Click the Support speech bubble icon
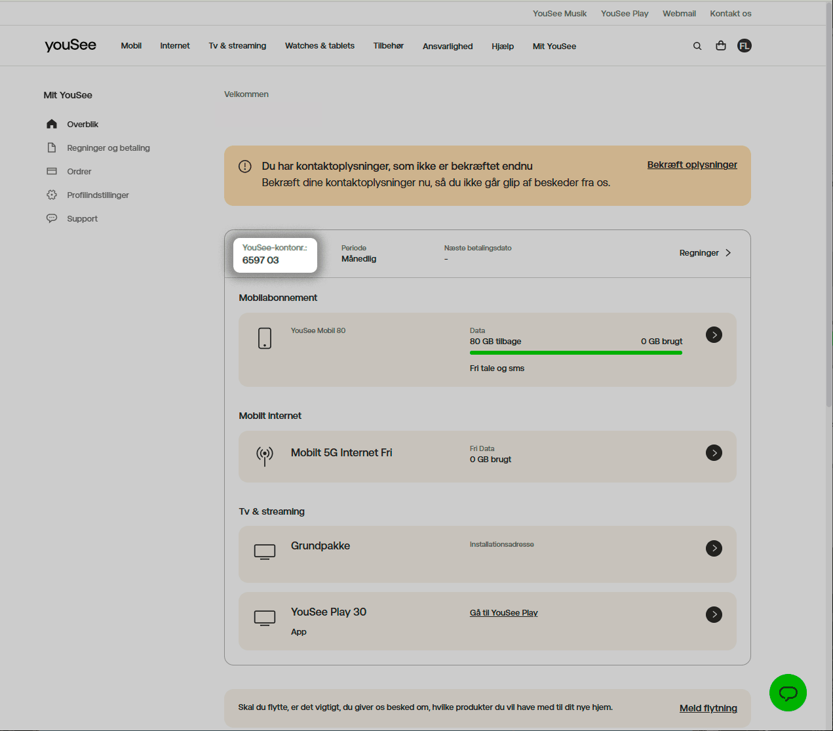 pyautogui.click(x=52, y=218)
